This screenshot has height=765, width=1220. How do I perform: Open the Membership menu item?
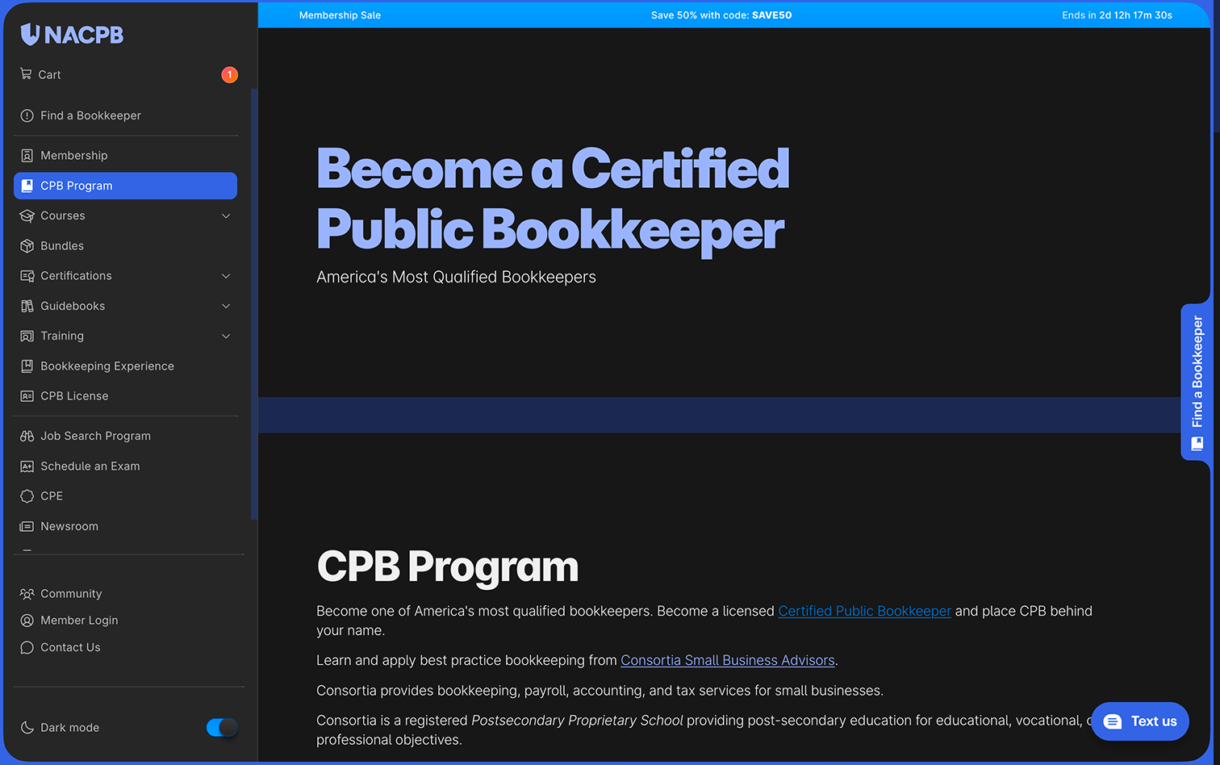point(125,156)
